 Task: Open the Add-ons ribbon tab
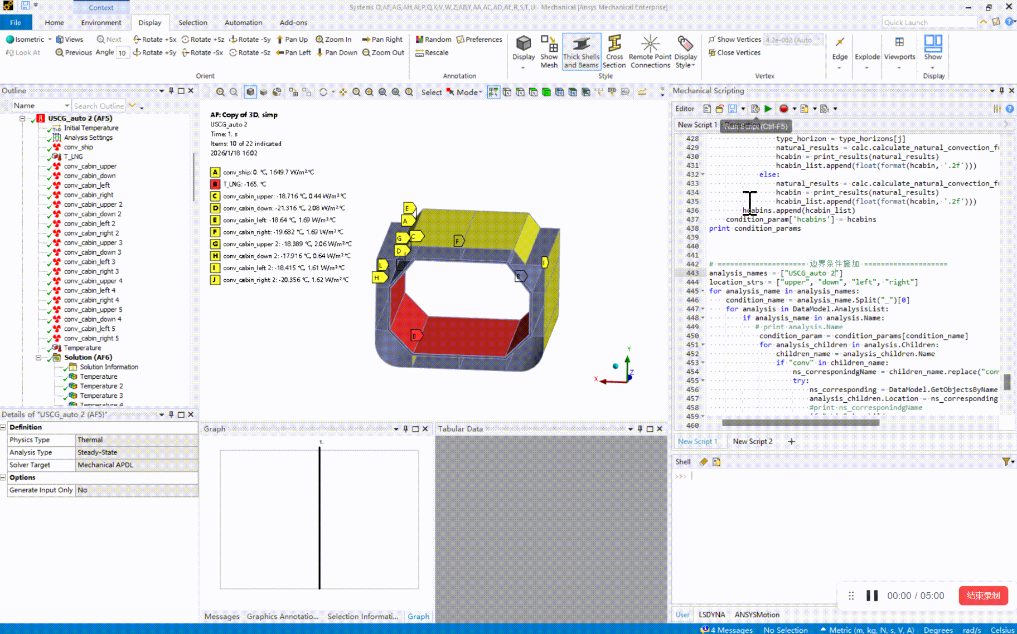coord(293,23)
